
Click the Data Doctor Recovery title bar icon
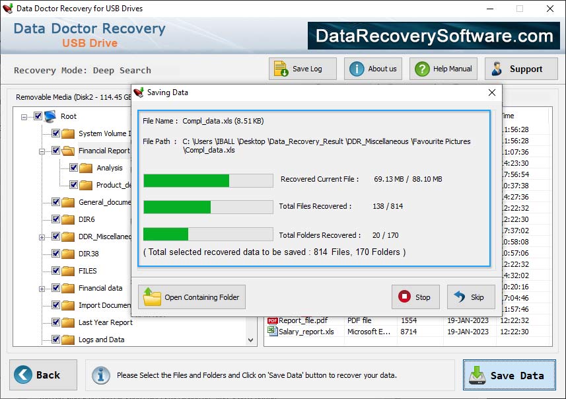click(x=8, y=9)
